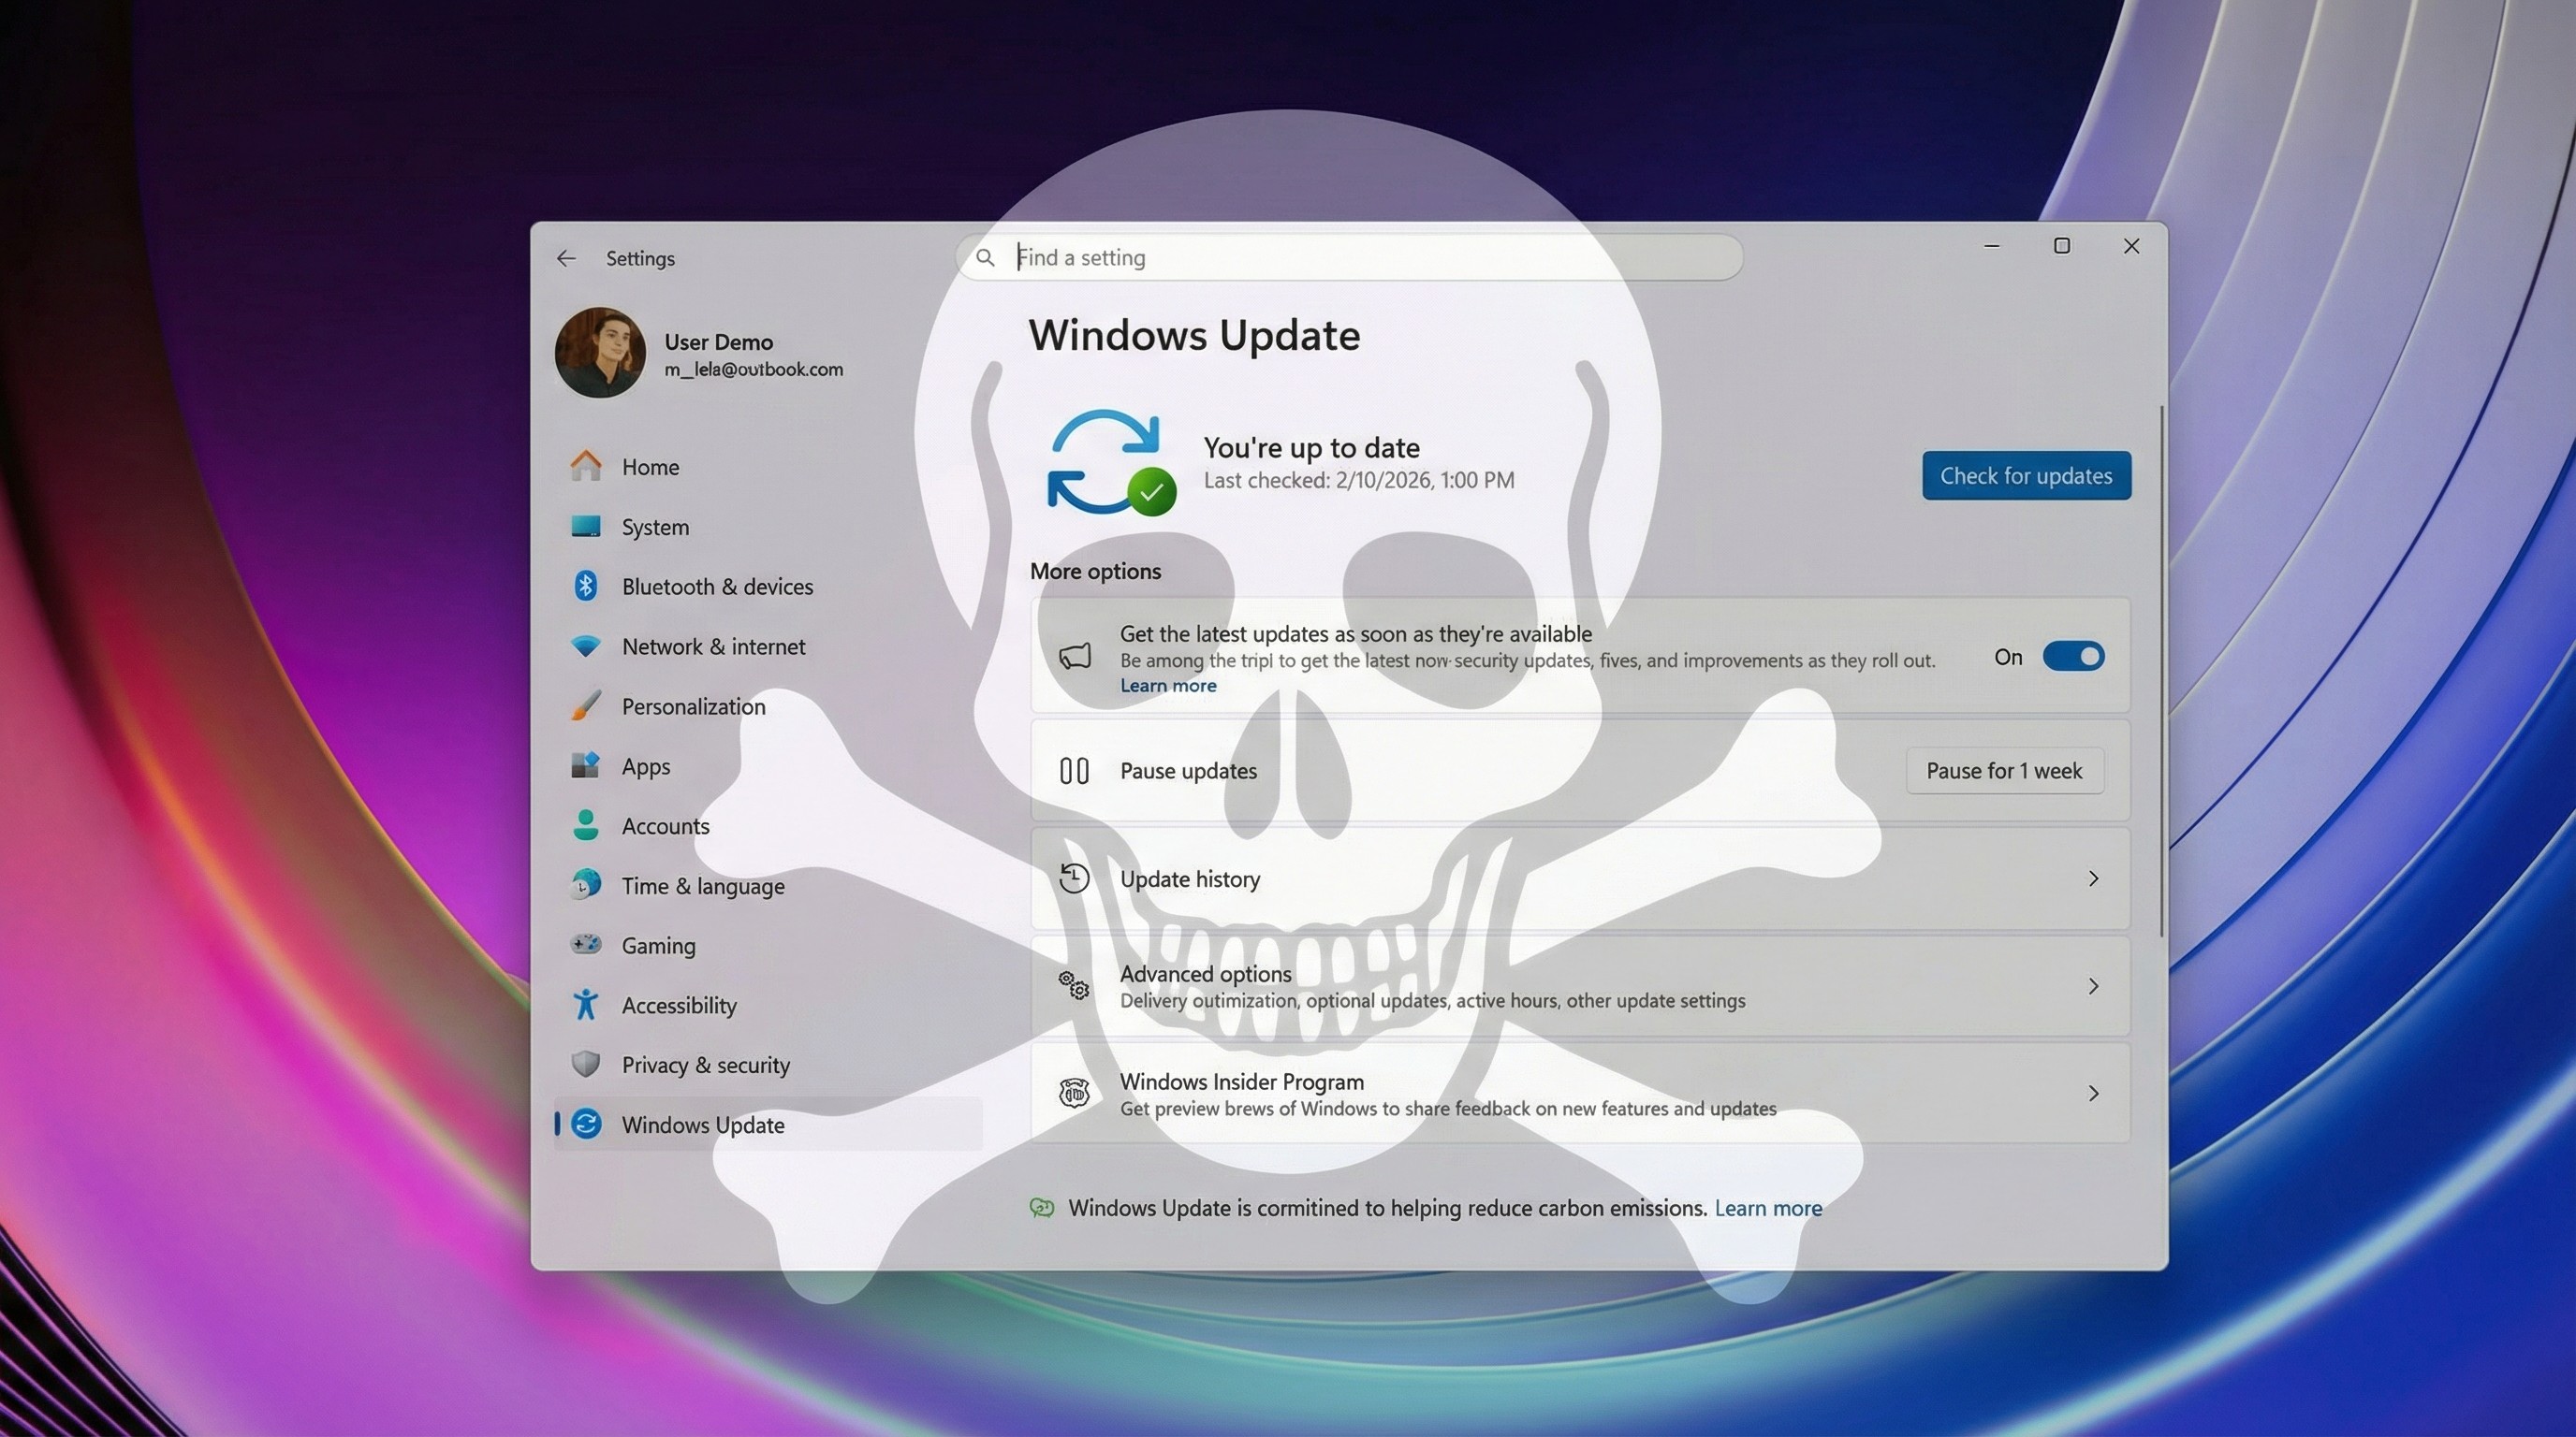Open Learn more about latest updates

click(x=1168, y=686)
